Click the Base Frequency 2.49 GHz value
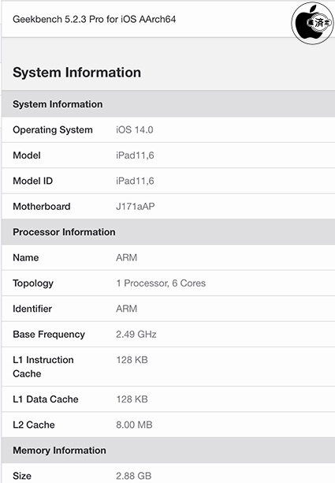335x483 pixels. pyautogui.click(x=136, y=334)
